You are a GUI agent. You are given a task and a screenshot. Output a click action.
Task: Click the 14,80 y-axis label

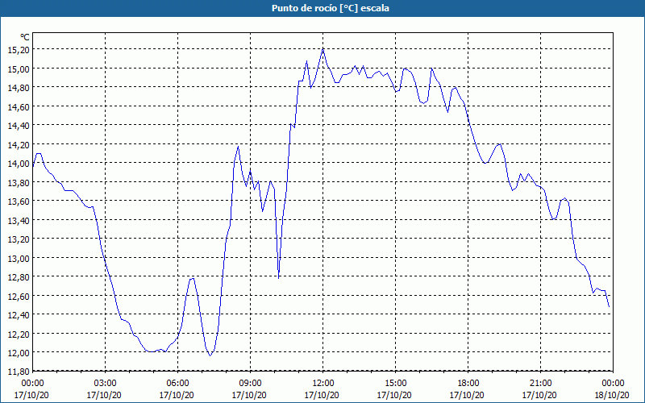pyautogui.click(x=19, y=87)
